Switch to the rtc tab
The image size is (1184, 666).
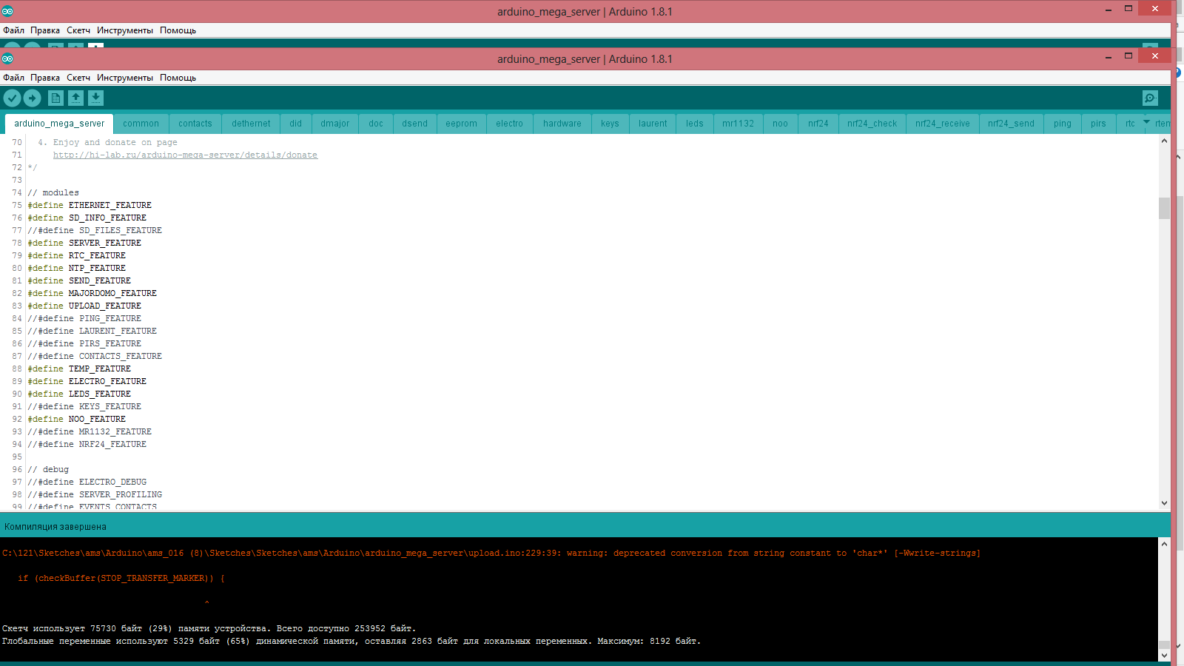1130,124
